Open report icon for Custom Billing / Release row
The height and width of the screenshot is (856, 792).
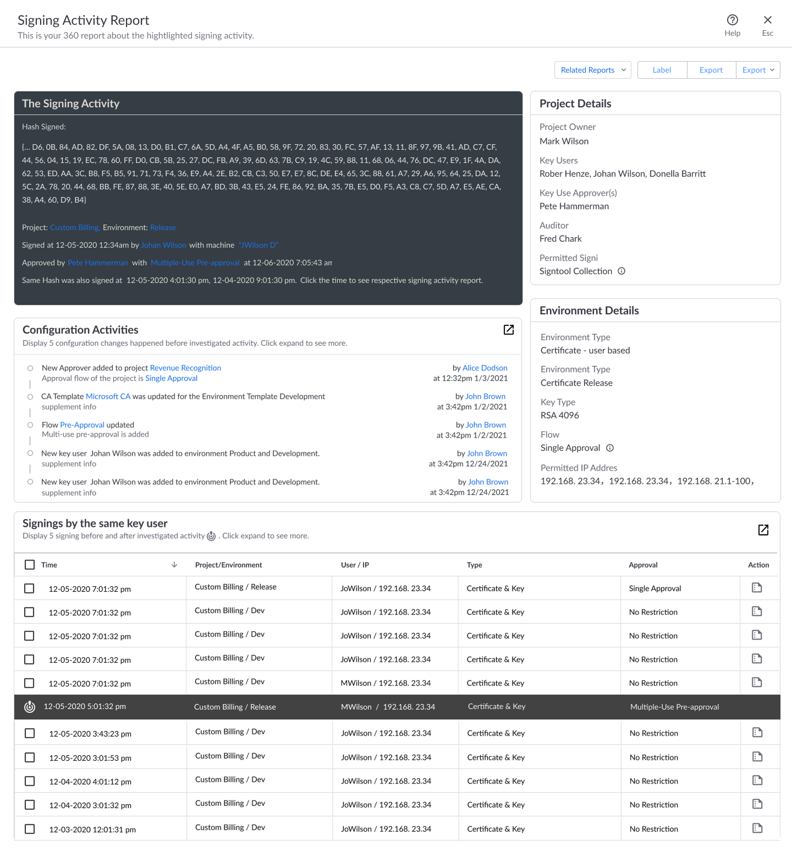[x=757, y=588]
